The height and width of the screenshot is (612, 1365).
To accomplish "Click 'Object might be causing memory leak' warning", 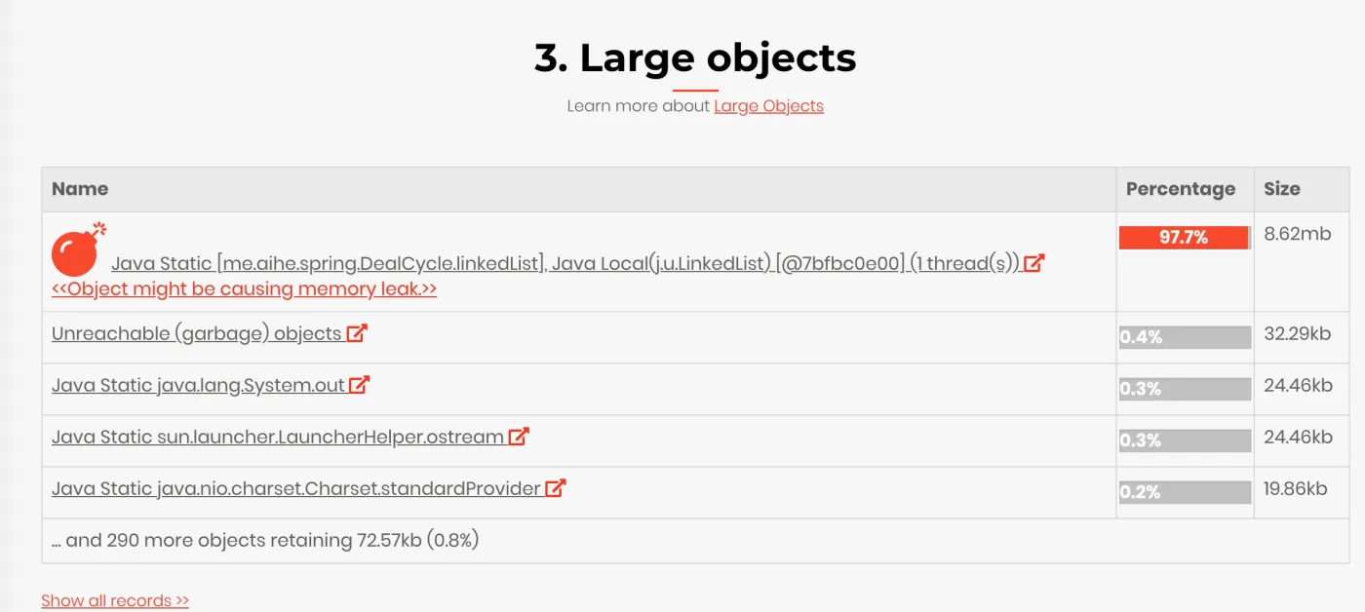I will pos(244,289).
